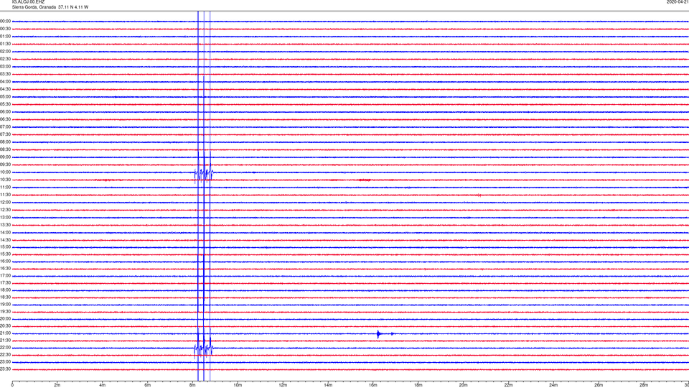Select the 22:00 trace time label
Viewport: 689px width, 388px height.
[x=5, y=348]
